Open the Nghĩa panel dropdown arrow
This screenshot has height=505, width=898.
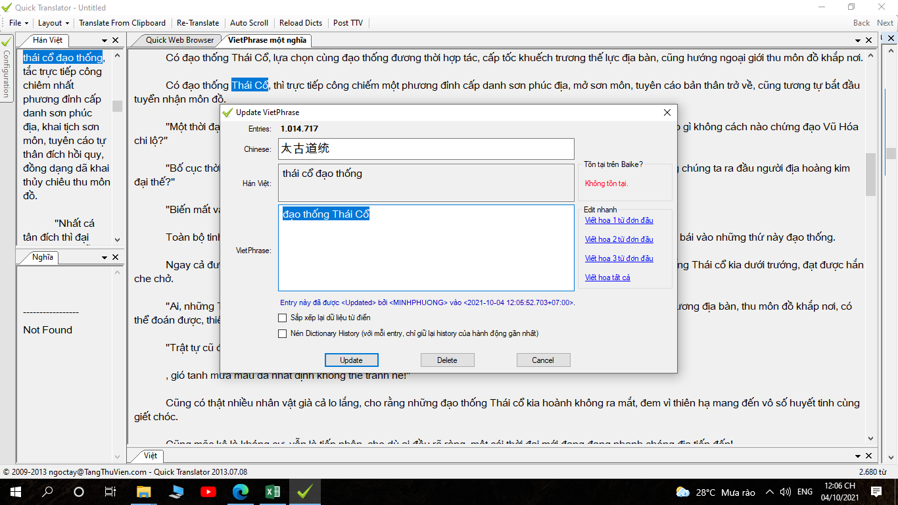click(105, 258)
